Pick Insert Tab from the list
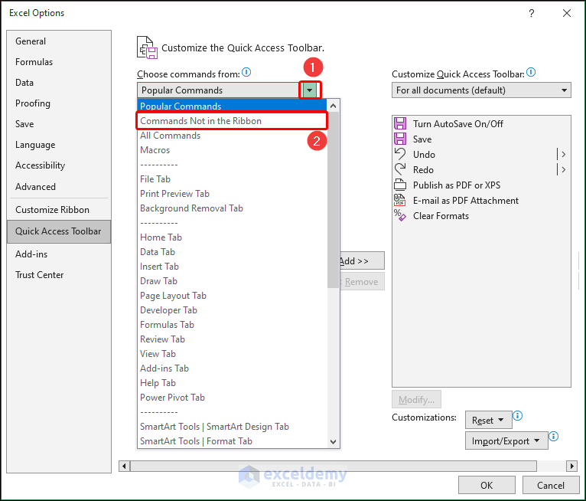The width and height of the screenshot is (586, 501). tap(232, 267)
